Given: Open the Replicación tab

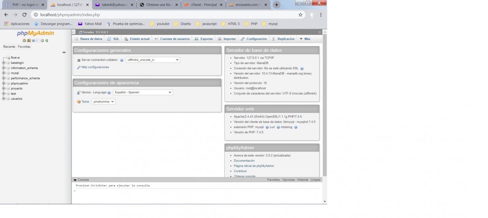Looking at the screenshot, I should [x=283, y=39].
